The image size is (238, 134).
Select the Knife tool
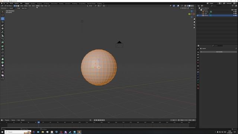3,56
